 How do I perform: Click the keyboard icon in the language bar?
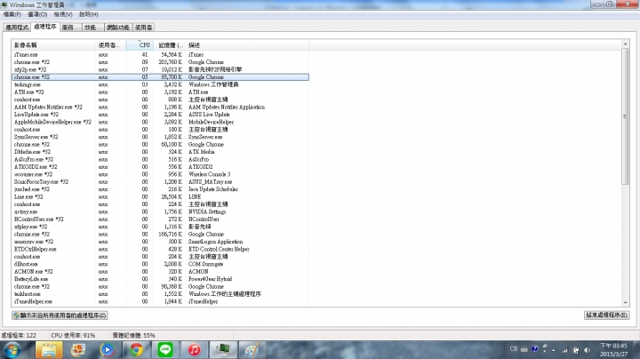point(524,349)
